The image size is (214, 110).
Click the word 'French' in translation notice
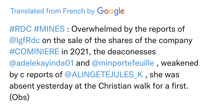pyautogui.click(x=74, y=11)
